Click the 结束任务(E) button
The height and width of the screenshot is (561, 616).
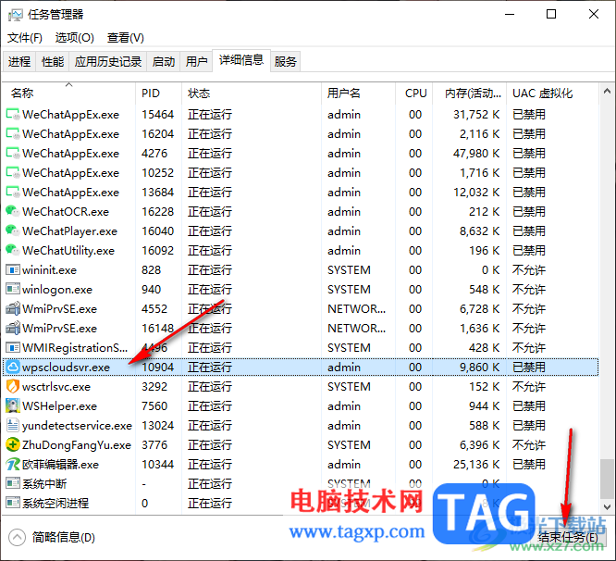click(567, 538)
